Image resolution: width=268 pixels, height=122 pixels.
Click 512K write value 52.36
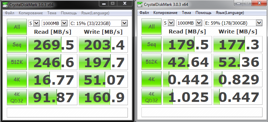(x=238, y=62)
